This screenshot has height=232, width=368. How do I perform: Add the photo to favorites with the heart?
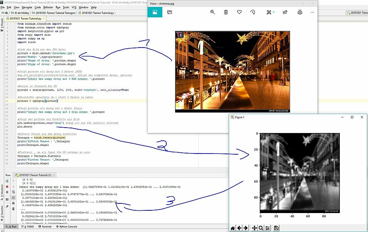tap(239, 12)
